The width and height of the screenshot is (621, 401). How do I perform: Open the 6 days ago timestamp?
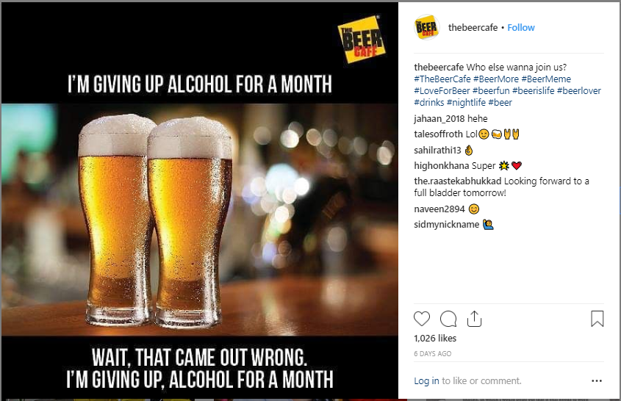(x=433, y=354)
